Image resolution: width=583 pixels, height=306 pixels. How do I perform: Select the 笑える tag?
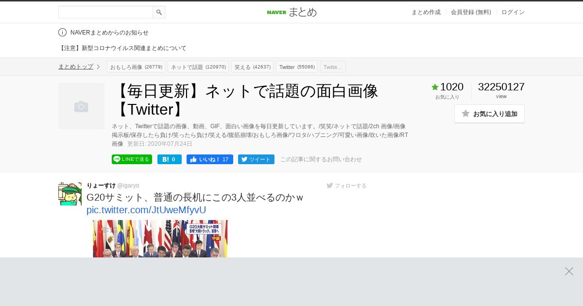tap(252, 67)
